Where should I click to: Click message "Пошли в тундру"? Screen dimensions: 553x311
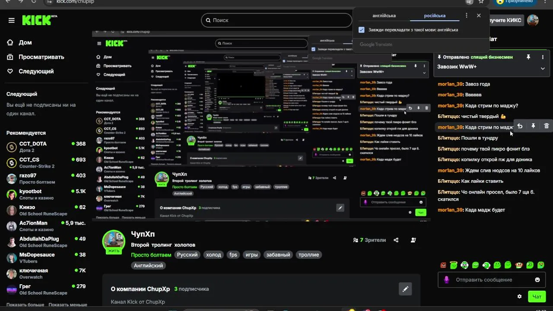tap(480, 138)
